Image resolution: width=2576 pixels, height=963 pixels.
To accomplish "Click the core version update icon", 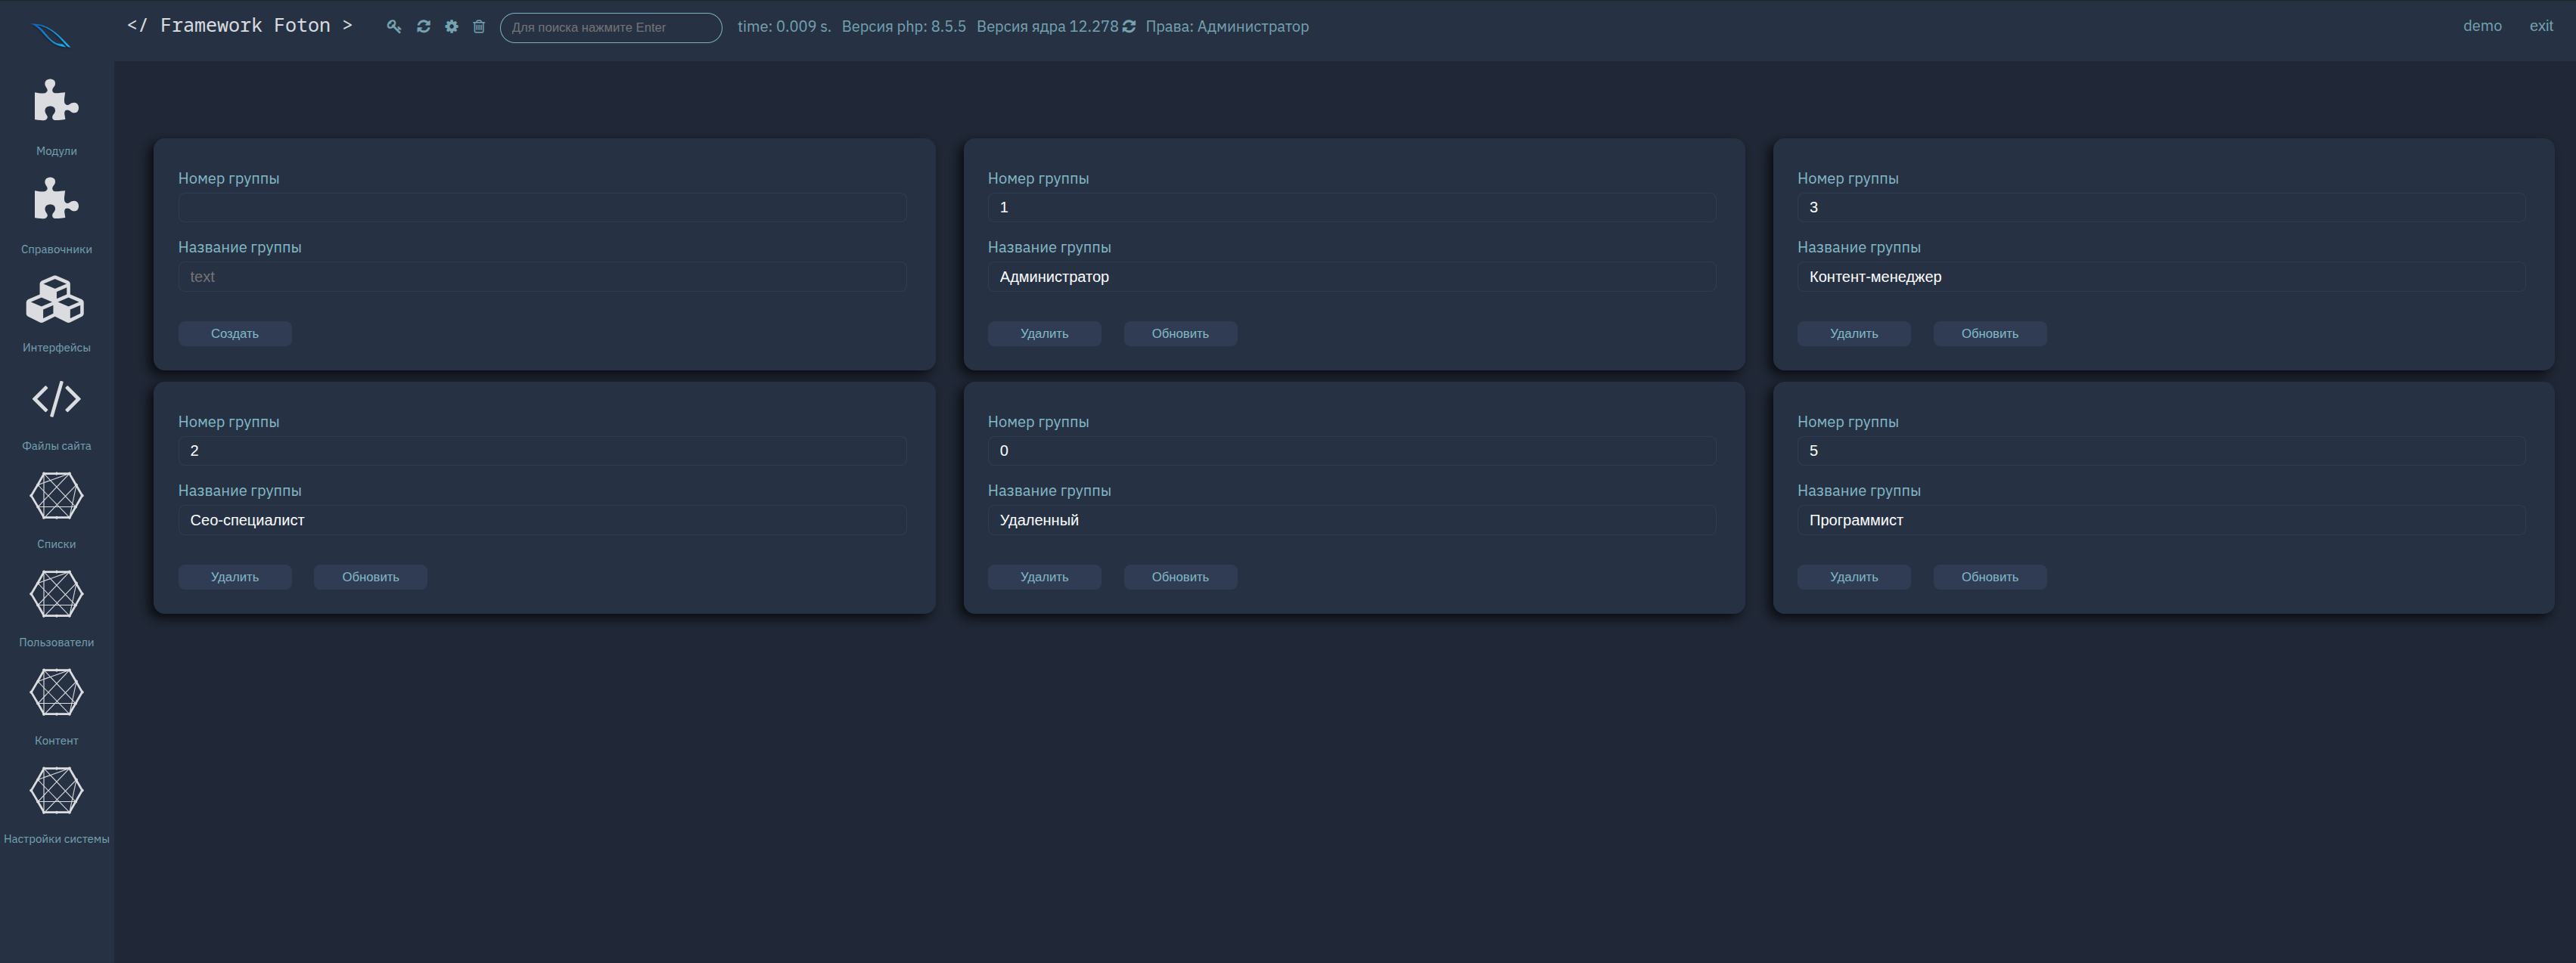I will tap(1129, 27).
